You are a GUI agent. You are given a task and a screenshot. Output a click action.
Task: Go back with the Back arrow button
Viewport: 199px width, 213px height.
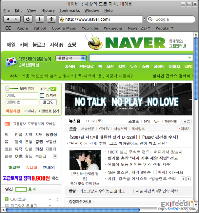tap(8, 19)
